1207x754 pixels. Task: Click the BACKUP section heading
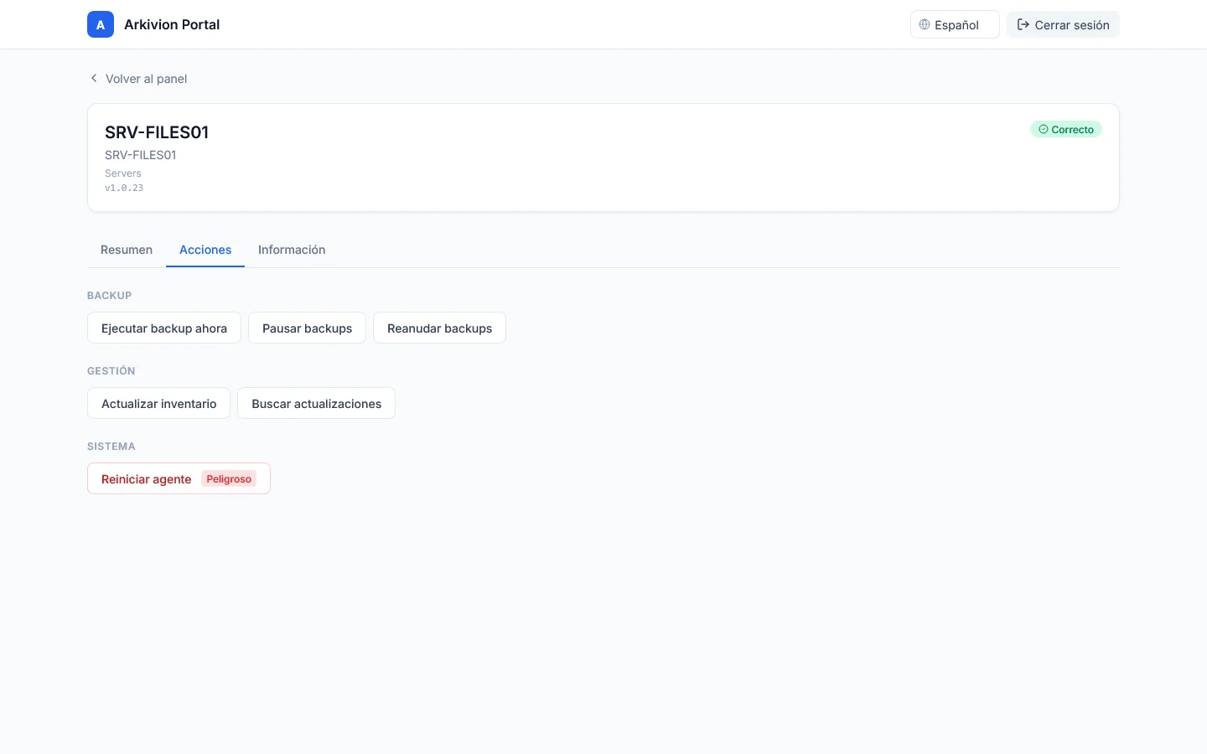(x=109, y=295)
